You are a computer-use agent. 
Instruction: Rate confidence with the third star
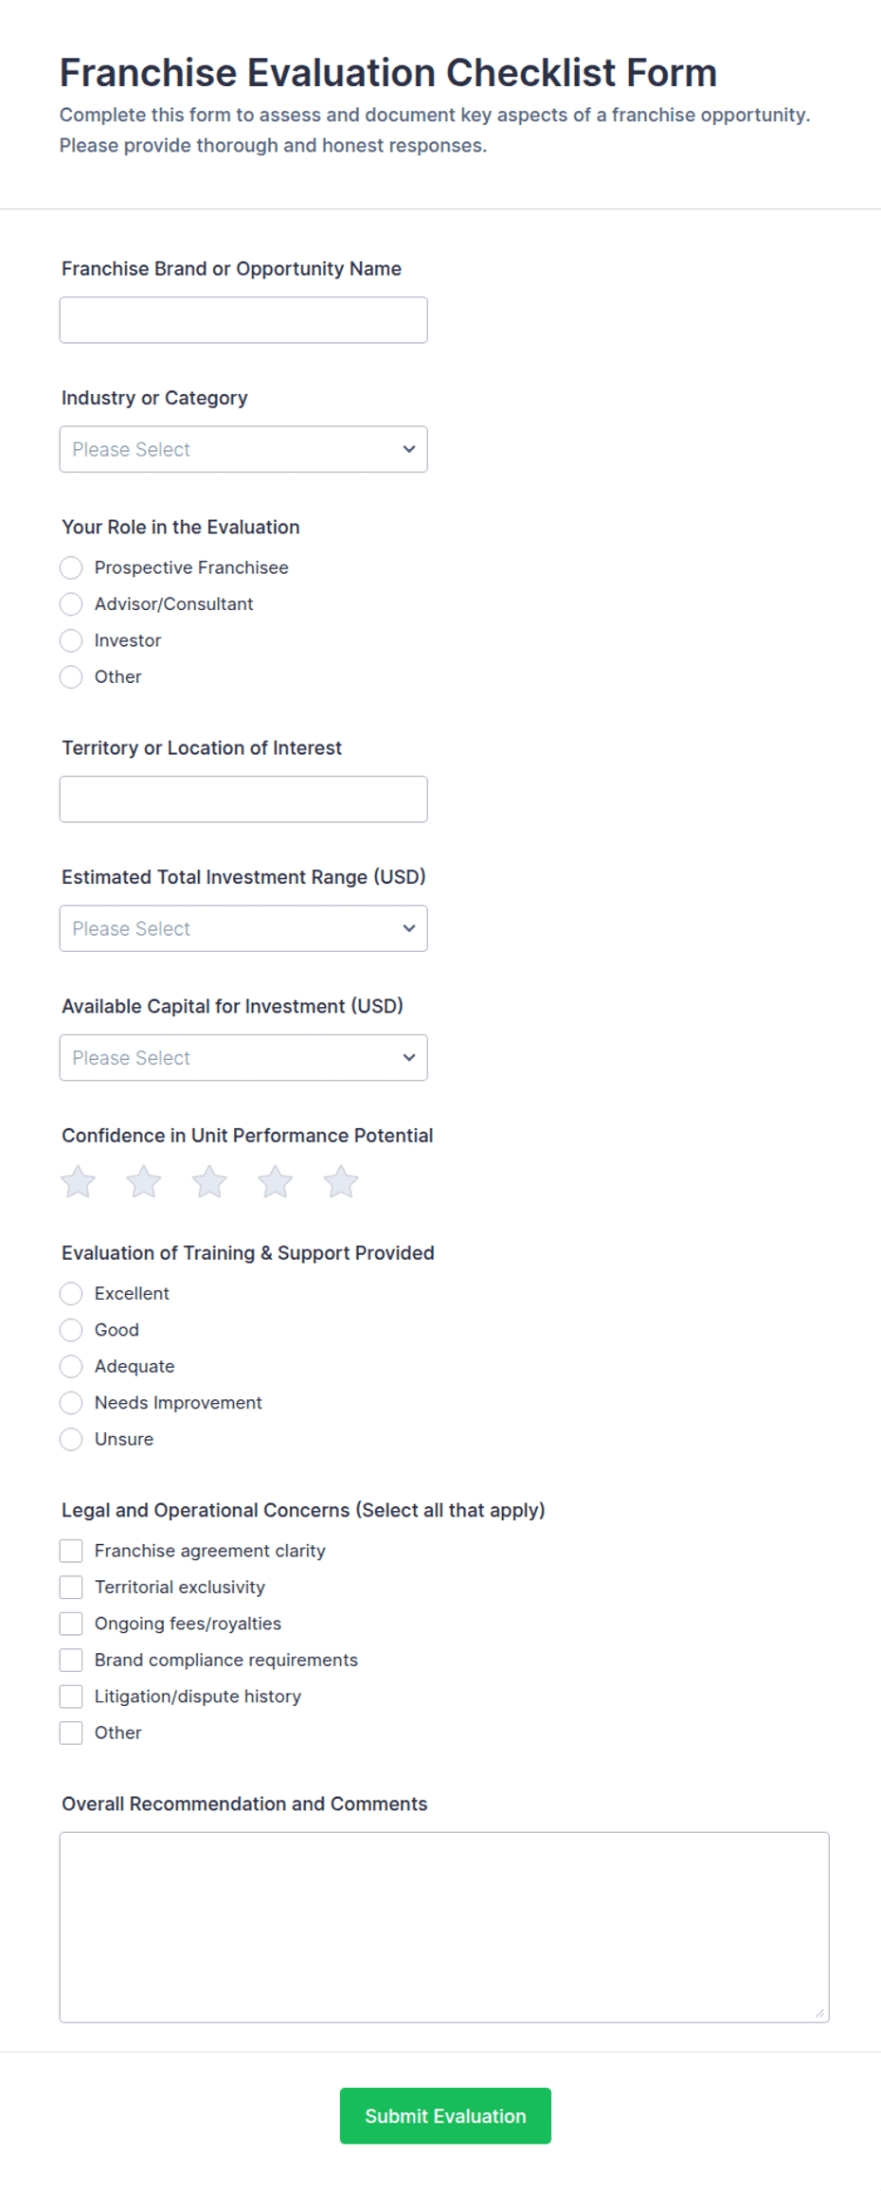click(209, 1181)
